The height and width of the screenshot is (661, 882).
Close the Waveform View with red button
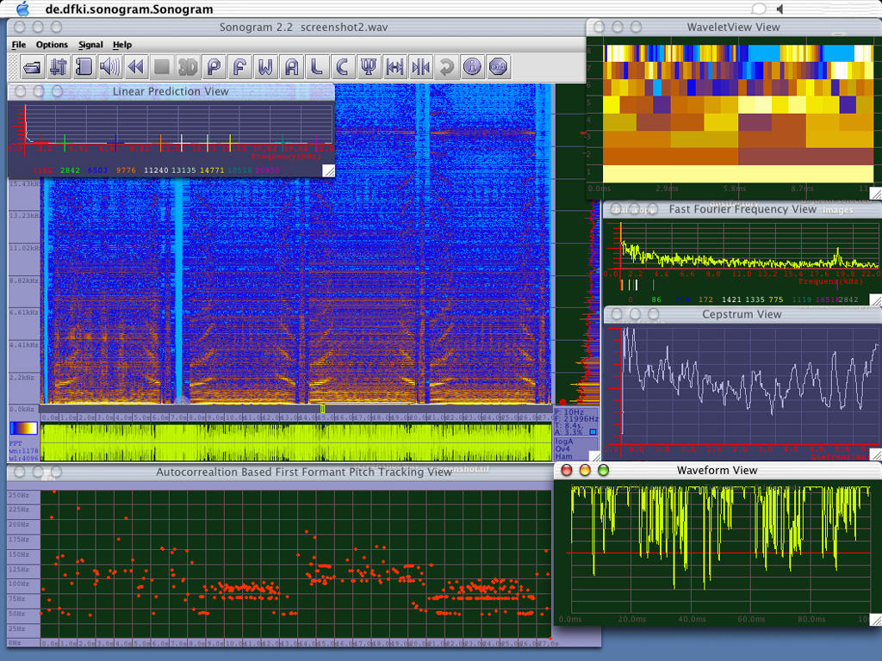click(567, 470)
